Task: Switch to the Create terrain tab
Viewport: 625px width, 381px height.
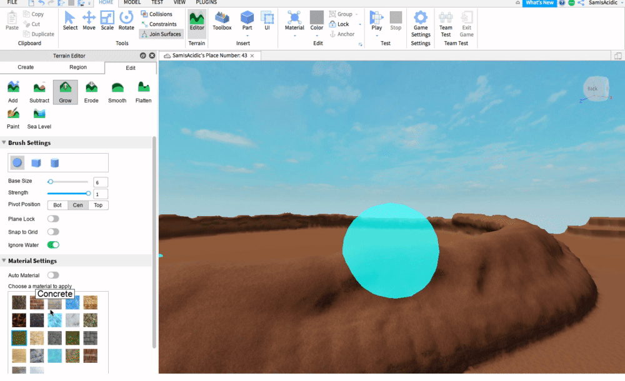Action: (x=26, y=67)
